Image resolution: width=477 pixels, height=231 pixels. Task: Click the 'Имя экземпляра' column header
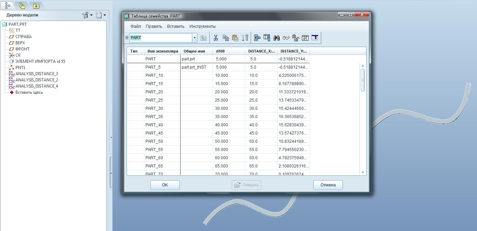162,51
